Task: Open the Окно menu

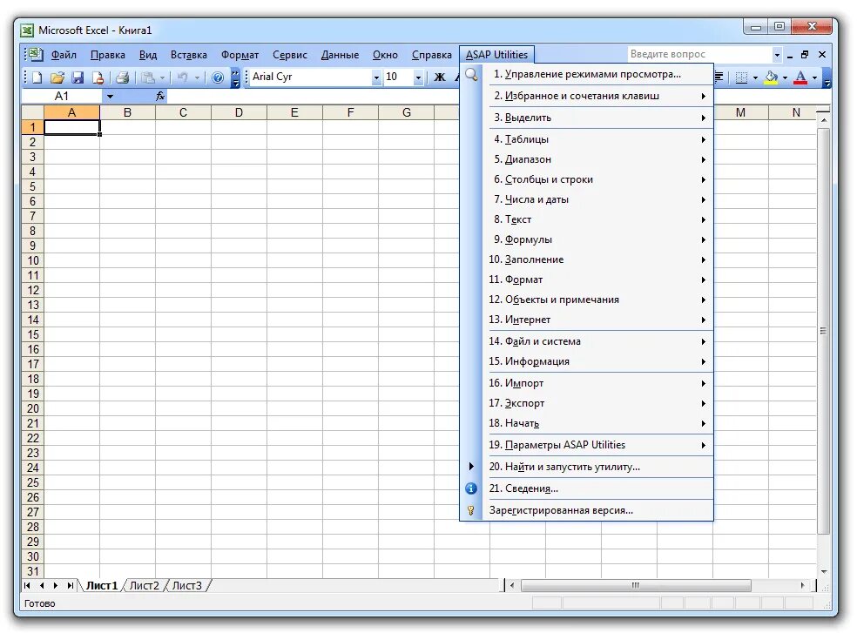Action: point(385,55)
